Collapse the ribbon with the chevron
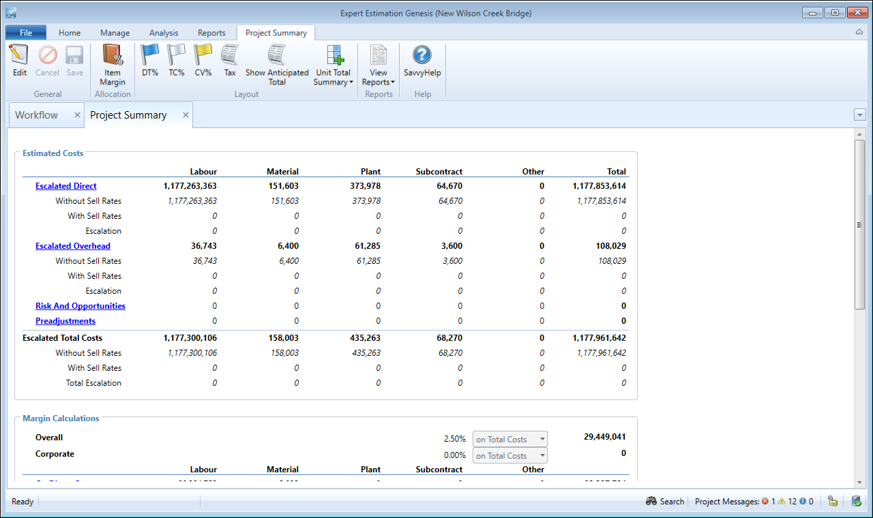Viewport: 873px width, 518px height. (x=859, y=33)
